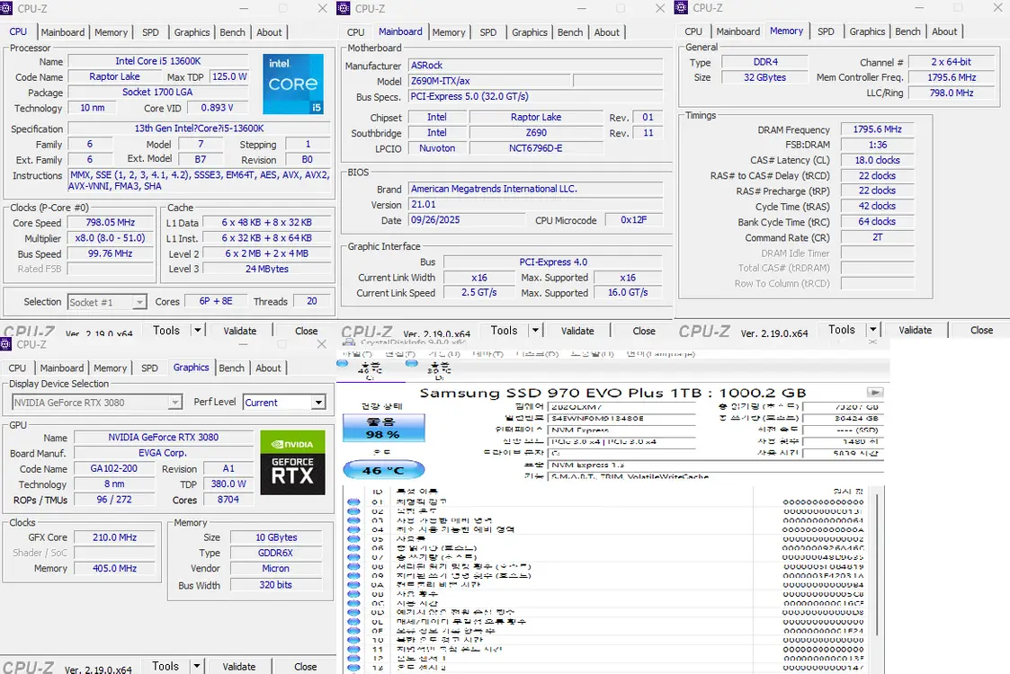Click the Max TDP 125.0 W value
This screenshot has width=1010, height=674.
[229, 76]
